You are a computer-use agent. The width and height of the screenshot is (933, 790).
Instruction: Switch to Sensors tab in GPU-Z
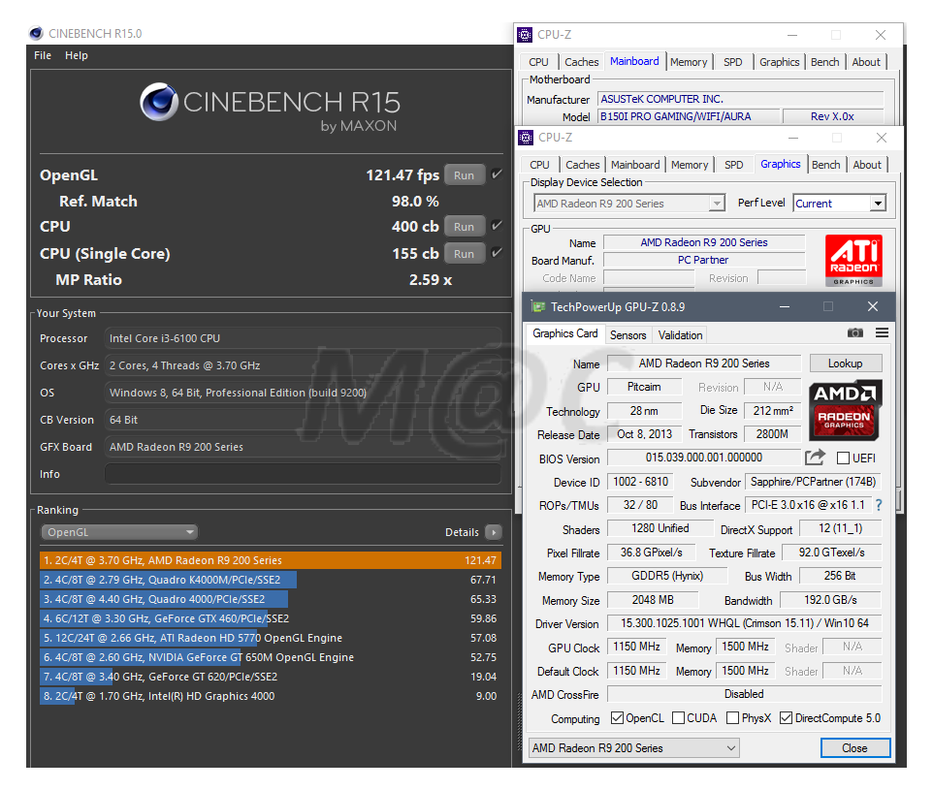point(627,335)
